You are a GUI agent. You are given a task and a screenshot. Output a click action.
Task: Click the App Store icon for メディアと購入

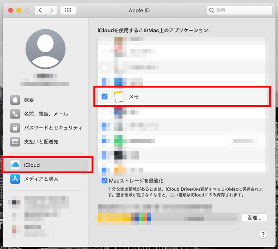point(15,179)
